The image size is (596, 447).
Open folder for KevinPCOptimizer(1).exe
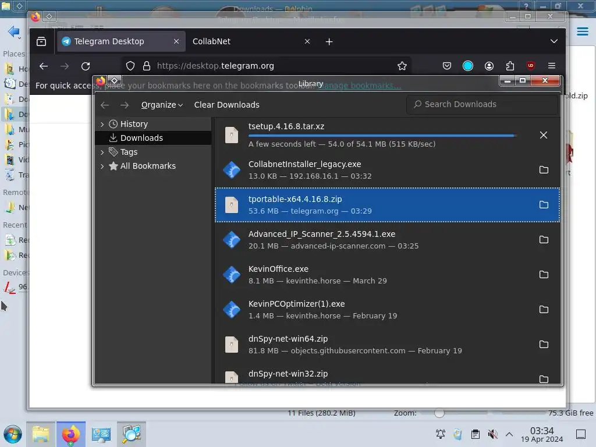pyautogui.click(x=544, y=310)
